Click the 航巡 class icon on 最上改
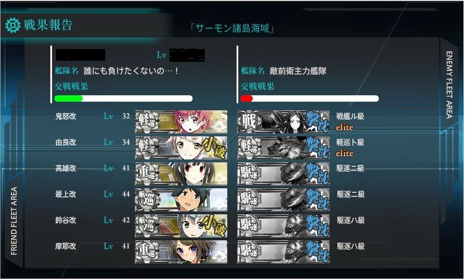 (146, 200)
